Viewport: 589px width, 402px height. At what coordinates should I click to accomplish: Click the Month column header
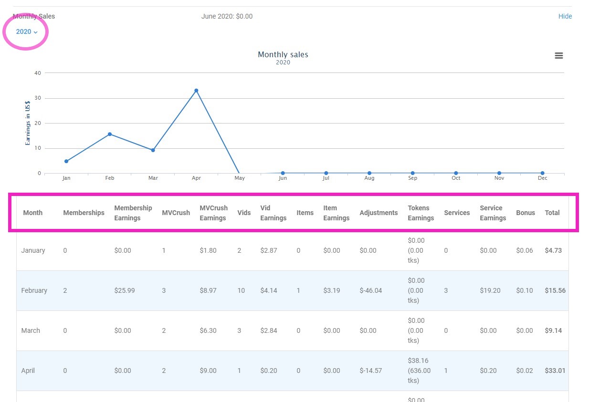(x=33, y=213)
